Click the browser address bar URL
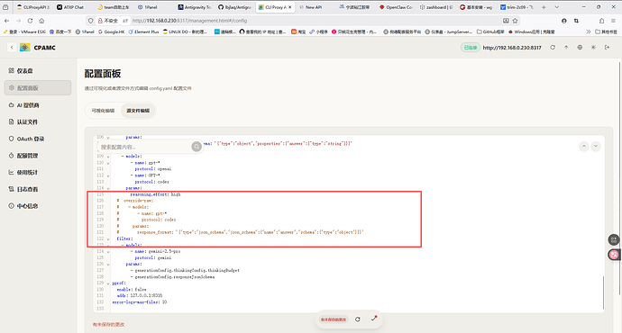 (x=189, y=21)
